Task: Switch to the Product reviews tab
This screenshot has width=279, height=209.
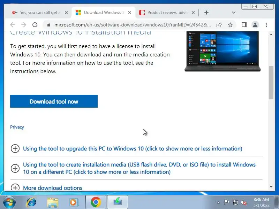Action: tap(167, 13)
